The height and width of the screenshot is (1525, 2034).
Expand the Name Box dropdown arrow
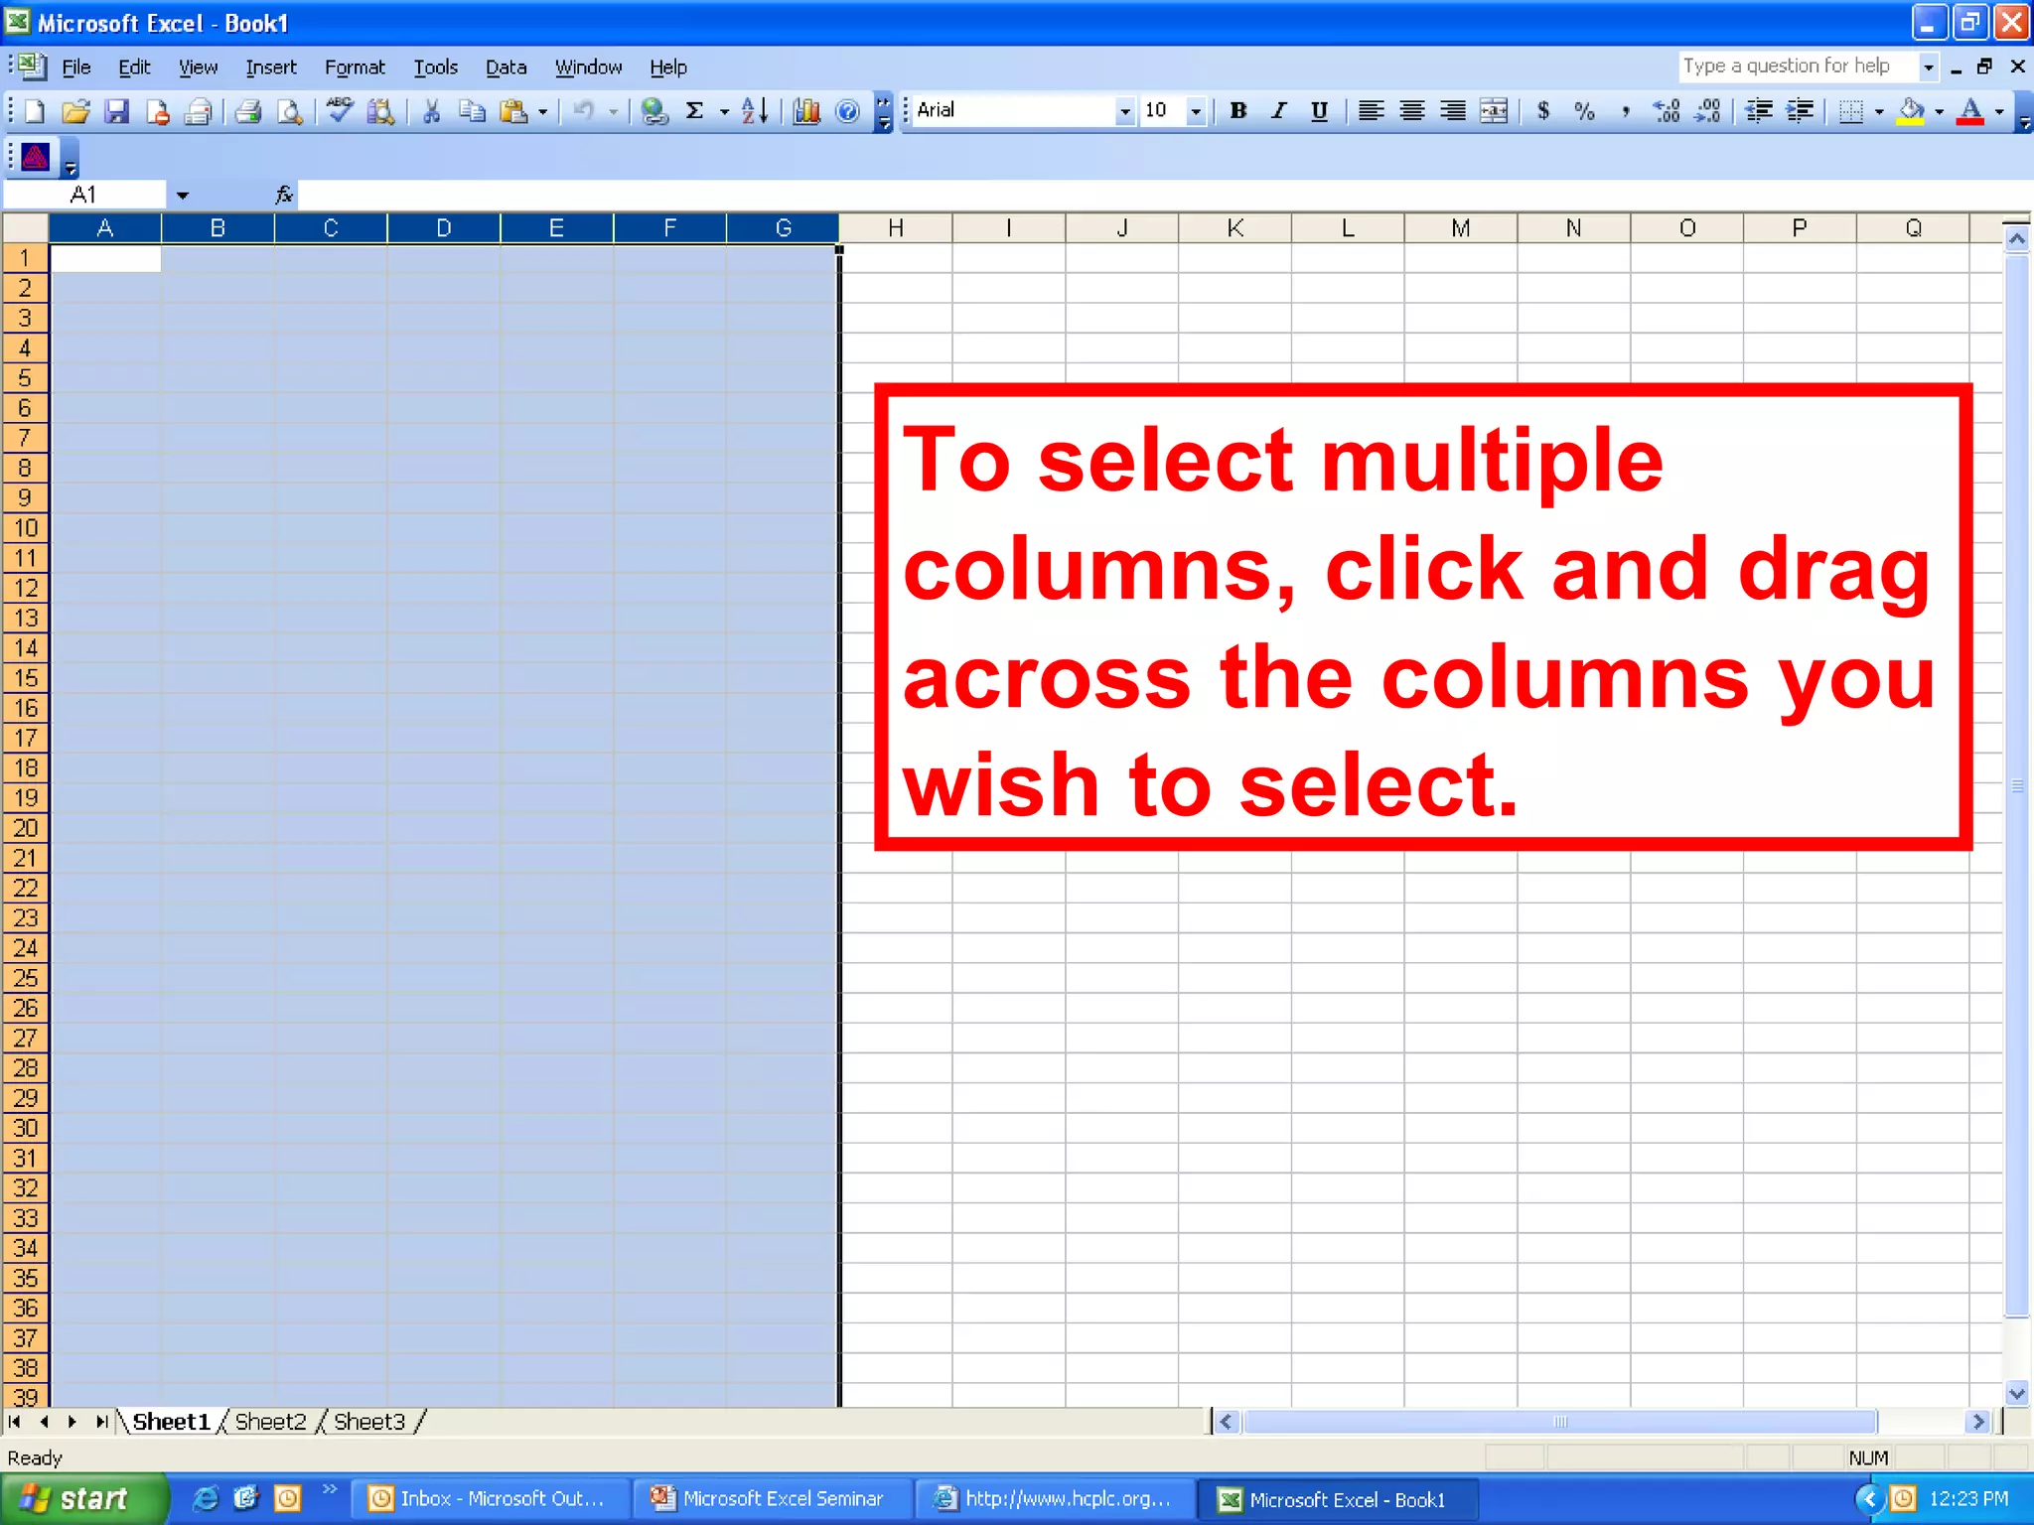coord(183,195)
